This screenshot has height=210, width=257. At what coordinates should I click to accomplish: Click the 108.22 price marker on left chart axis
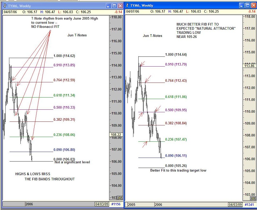tap(116, 135)
